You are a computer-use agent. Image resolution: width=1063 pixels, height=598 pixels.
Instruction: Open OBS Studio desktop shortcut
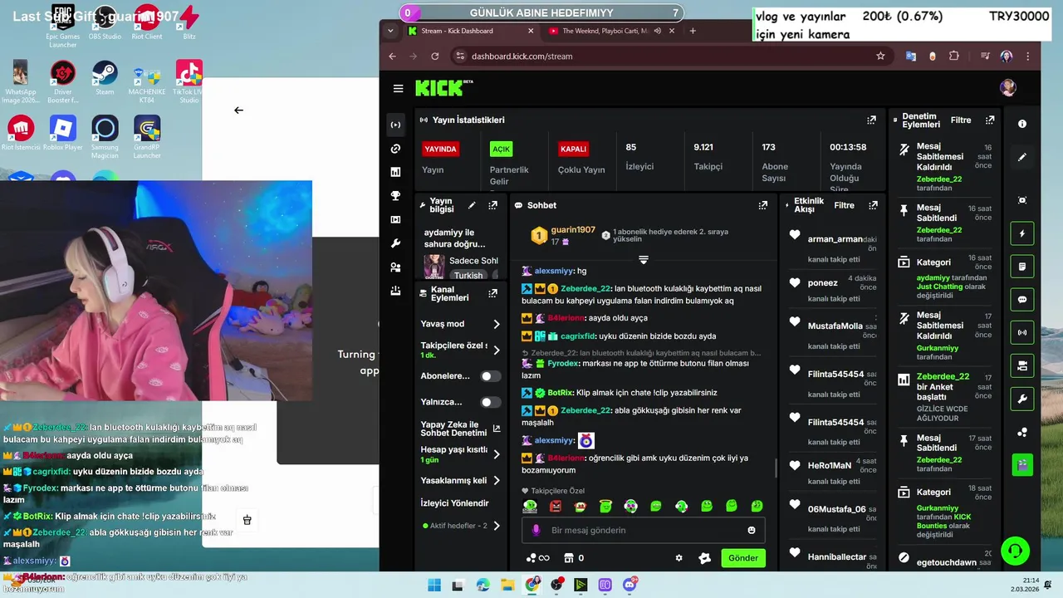pos(105,22)
